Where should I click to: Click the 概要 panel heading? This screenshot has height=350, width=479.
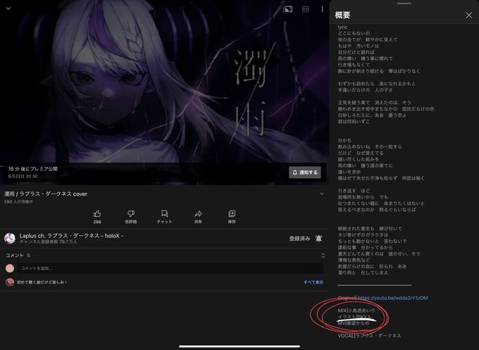pyautogui.click(x=342, y=15)
